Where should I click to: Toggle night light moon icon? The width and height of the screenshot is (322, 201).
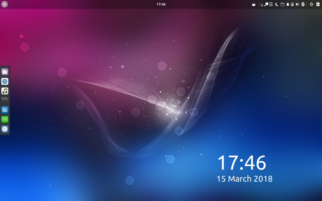point(277,4)
